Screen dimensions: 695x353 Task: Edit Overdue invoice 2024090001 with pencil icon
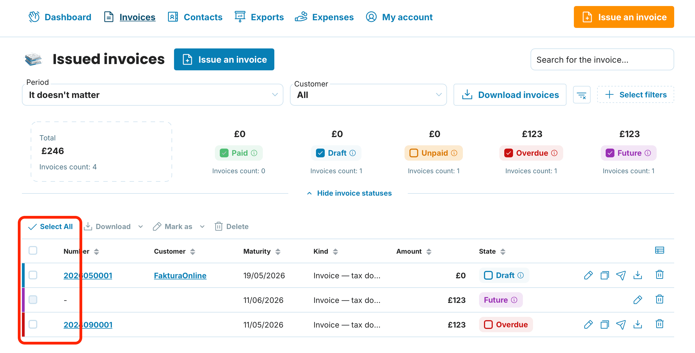[588, 324]
